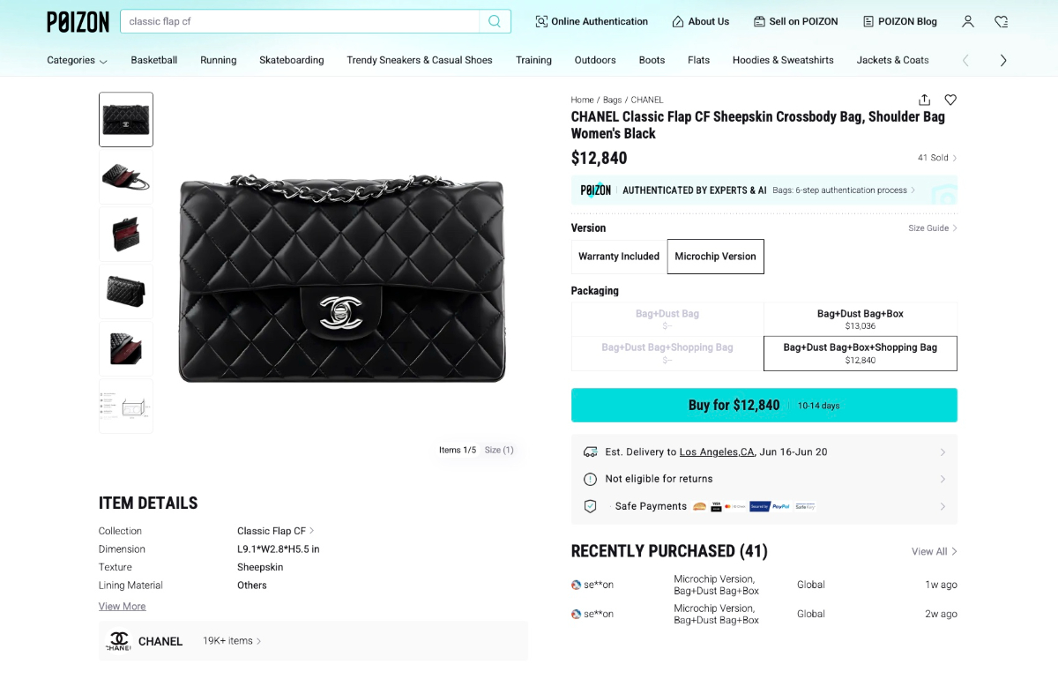Image resolution: width=1058 pixels, height=679 pixels.
Task: Open Online Authentication scan icon
Action: (541, 21)
